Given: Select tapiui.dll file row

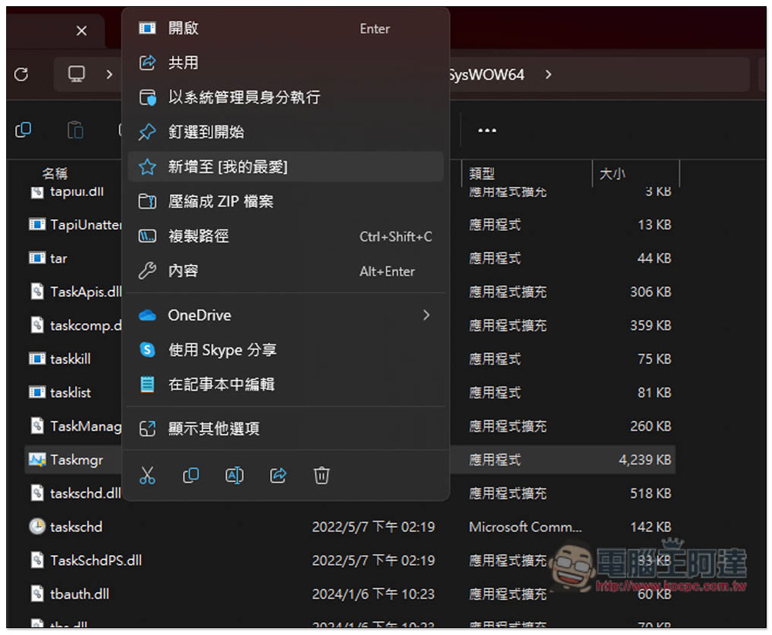Looking at the screenshot, I should pyautogui.click(x=350, y=192).
